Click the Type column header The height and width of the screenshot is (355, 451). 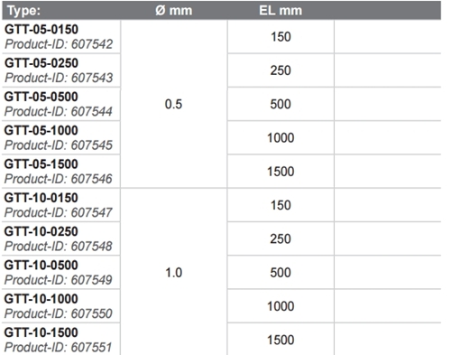tap(23, 11)
